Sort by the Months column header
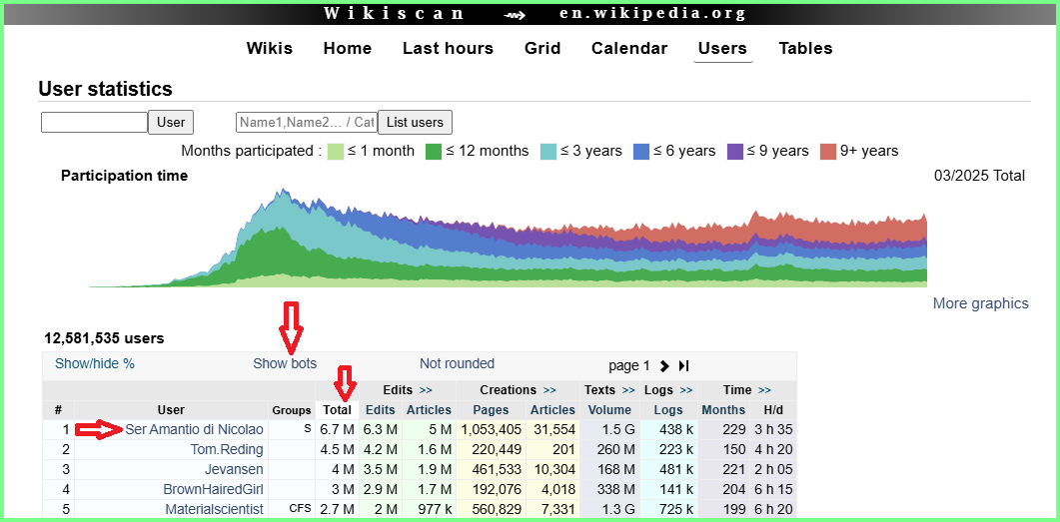The height and width of the screenshot is (522, 1060). click(723, 410)
